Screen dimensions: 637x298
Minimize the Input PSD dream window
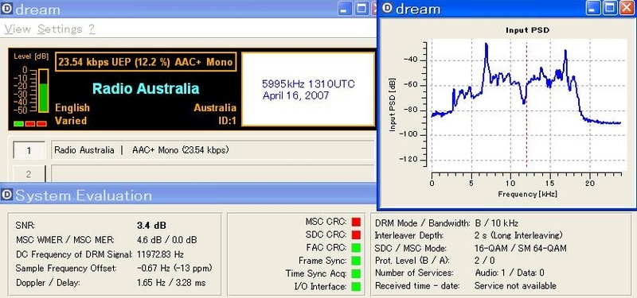pos(594,8)
